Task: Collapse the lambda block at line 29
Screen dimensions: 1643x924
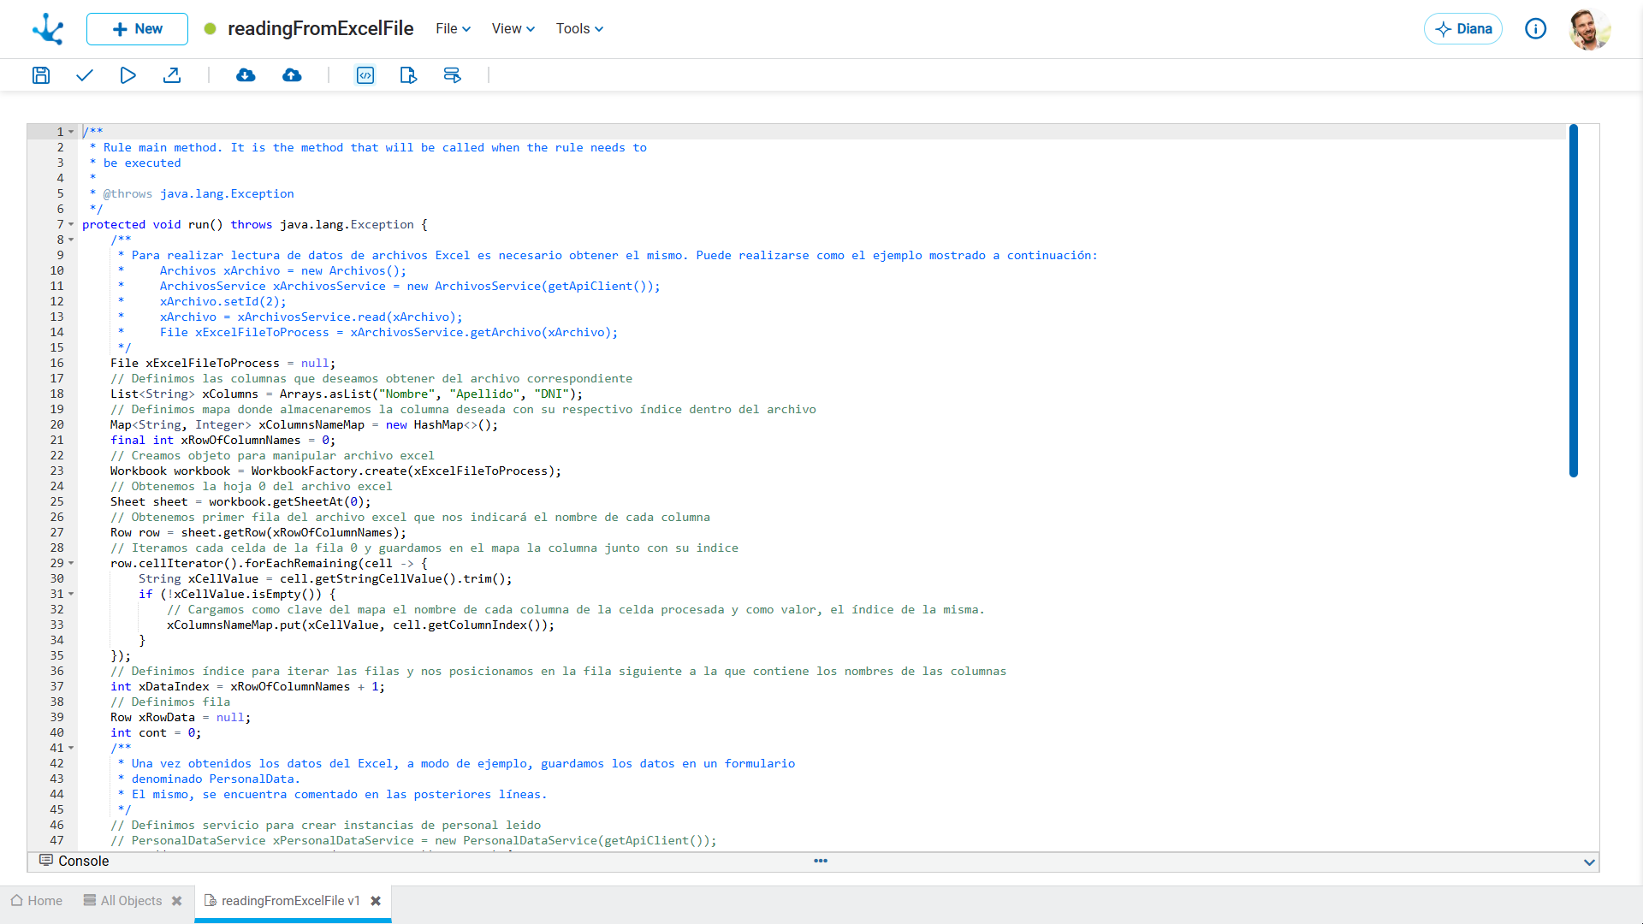Action: click(x=71, y=563)
